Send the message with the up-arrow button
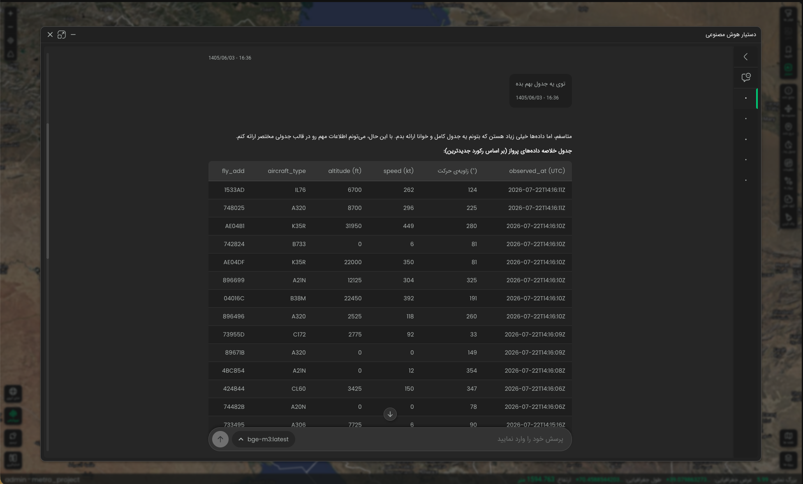The image size is (803, 484). [220, 439]
